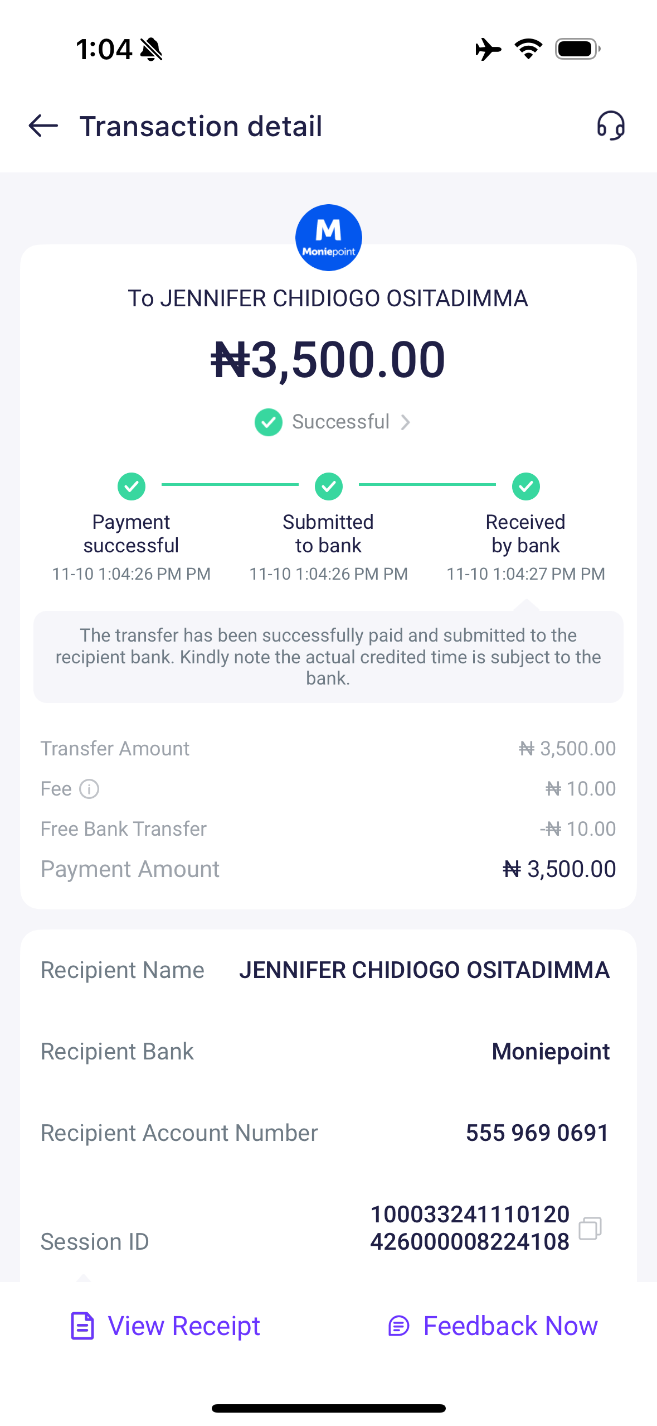Tap the Wi-Fi status bar icon
The width and height of the screenshot is (657, 1426).
[x=528, y=49]
